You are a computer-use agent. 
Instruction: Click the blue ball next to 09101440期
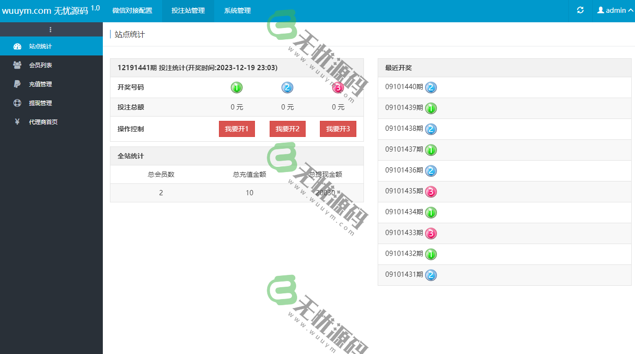431,87
